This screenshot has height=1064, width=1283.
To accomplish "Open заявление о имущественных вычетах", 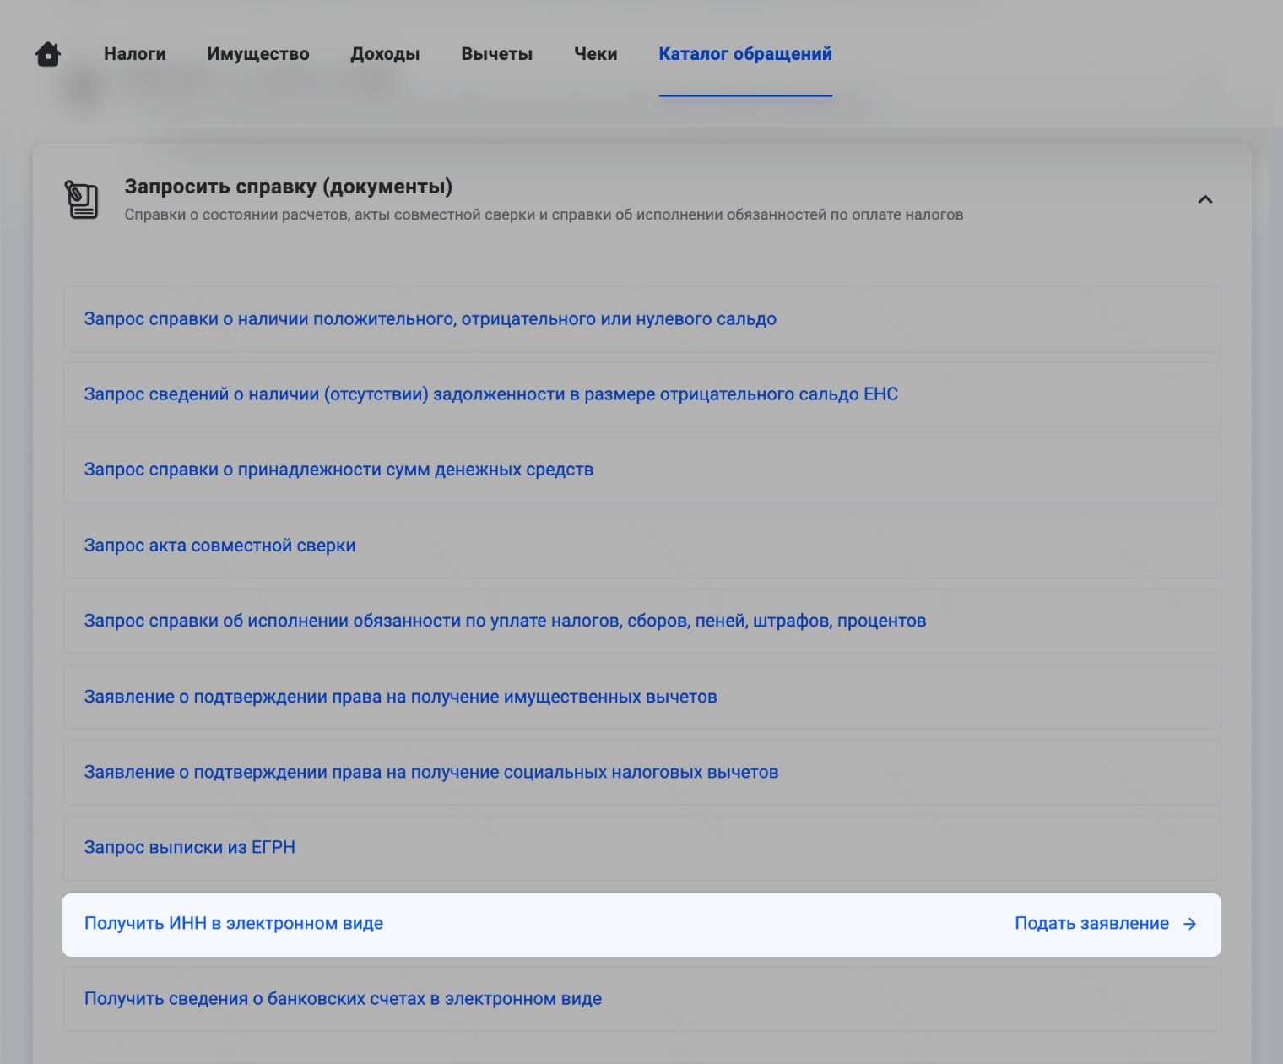I will (641, 697).
